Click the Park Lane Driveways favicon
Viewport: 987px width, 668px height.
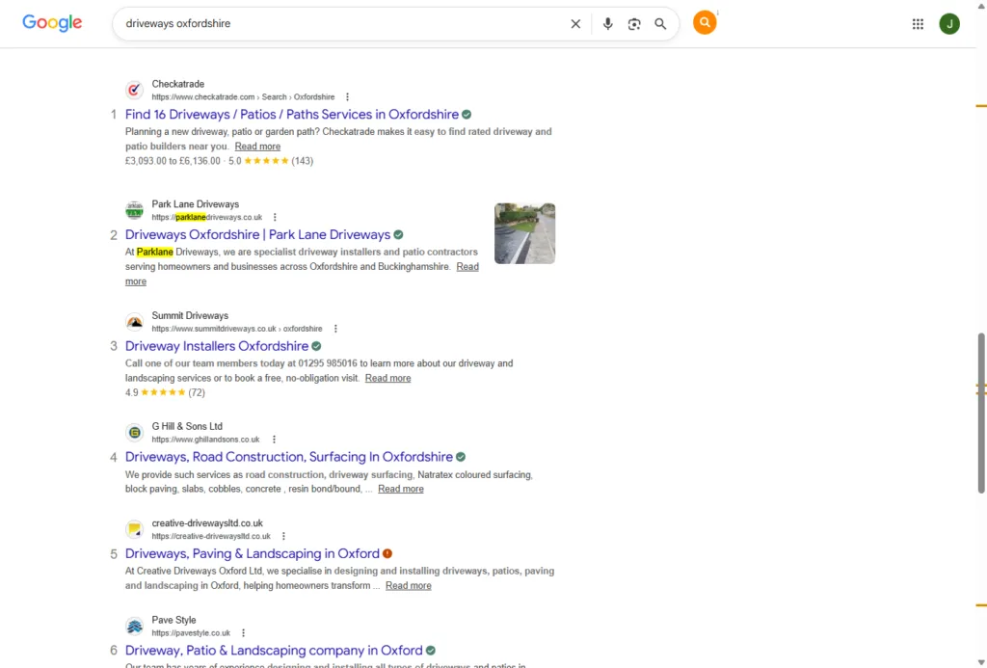pyautogui.click(x=134, y=210)
